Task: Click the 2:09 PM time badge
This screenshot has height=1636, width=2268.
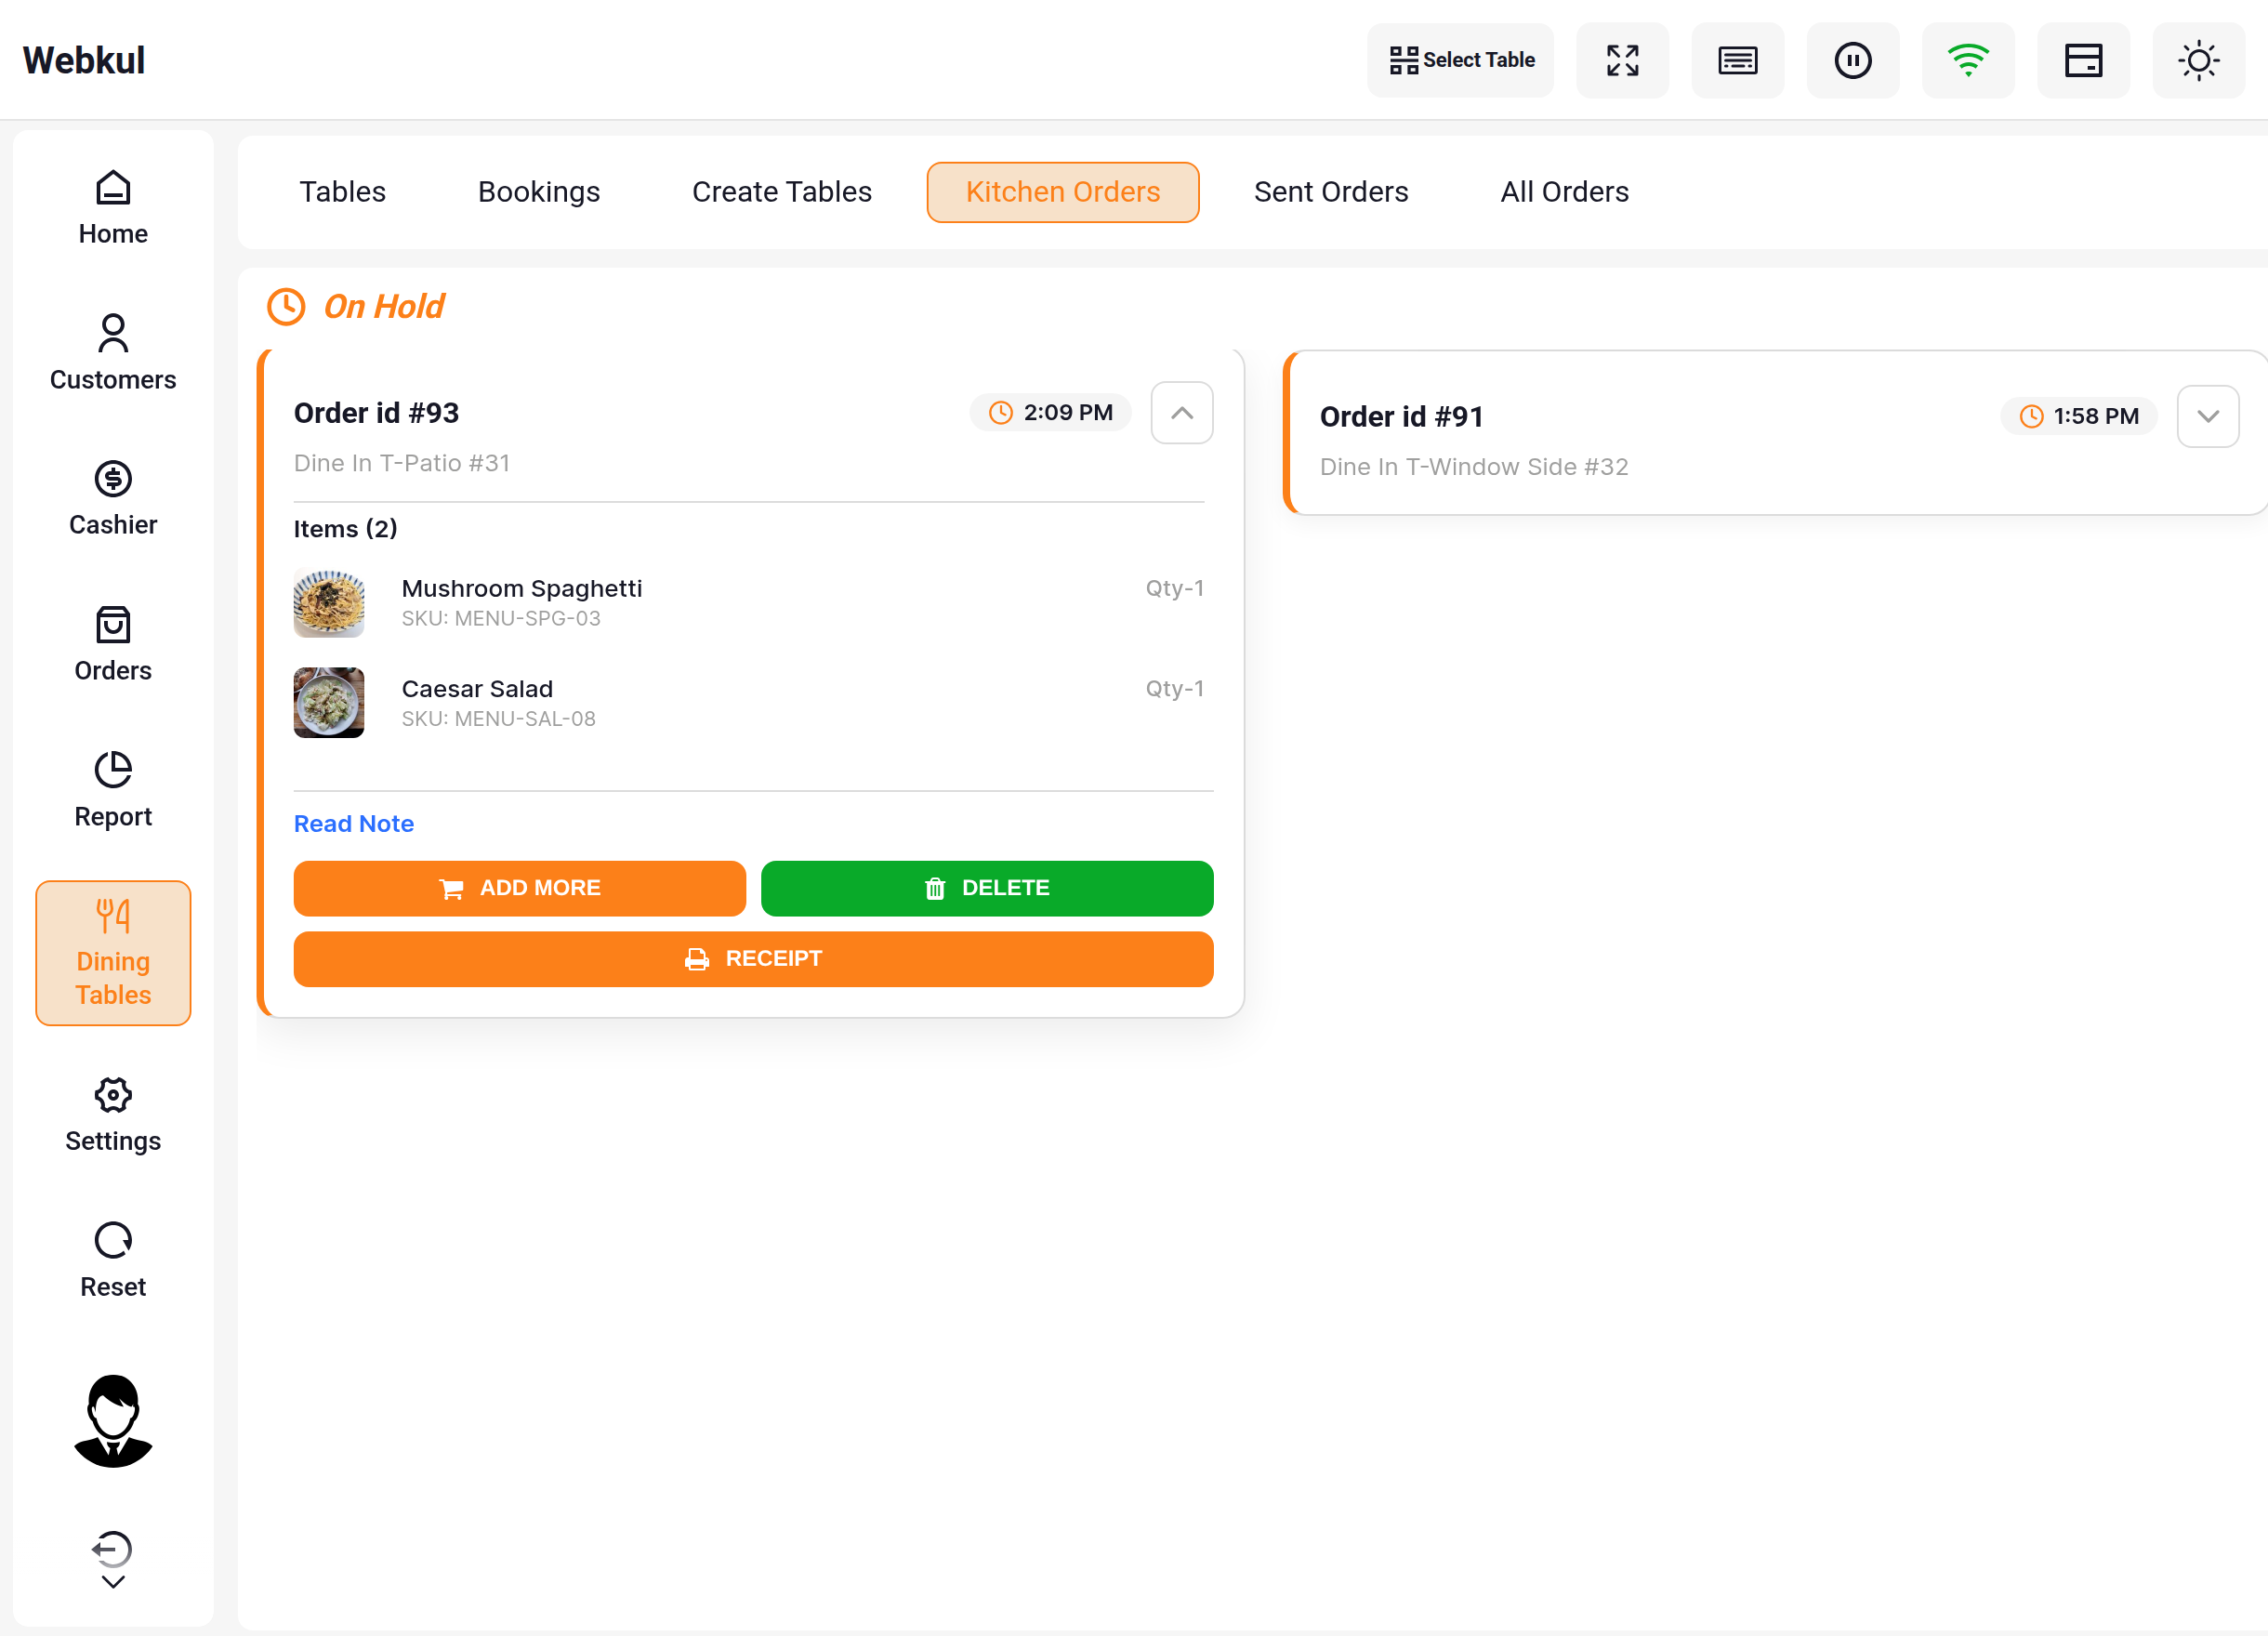Action: tap(1050, 413)
